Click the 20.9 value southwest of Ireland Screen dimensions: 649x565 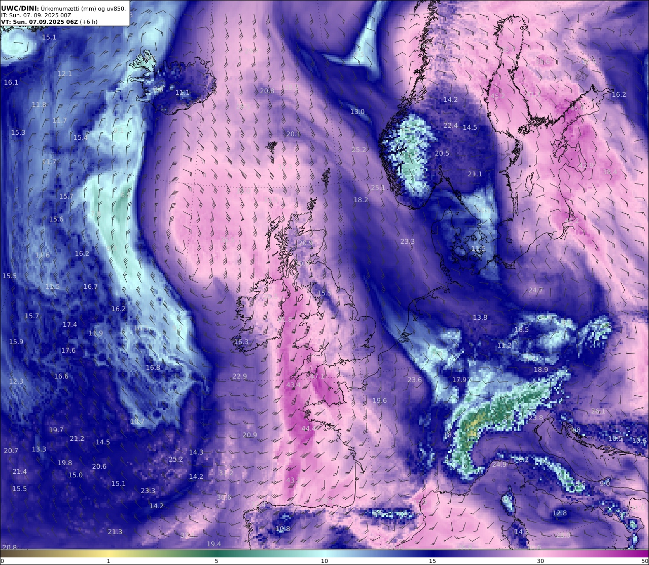[x=250, y=435]
